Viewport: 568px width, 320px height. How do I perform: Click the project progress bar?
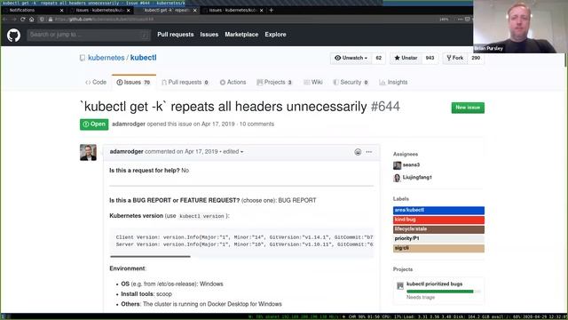point(444,292)
